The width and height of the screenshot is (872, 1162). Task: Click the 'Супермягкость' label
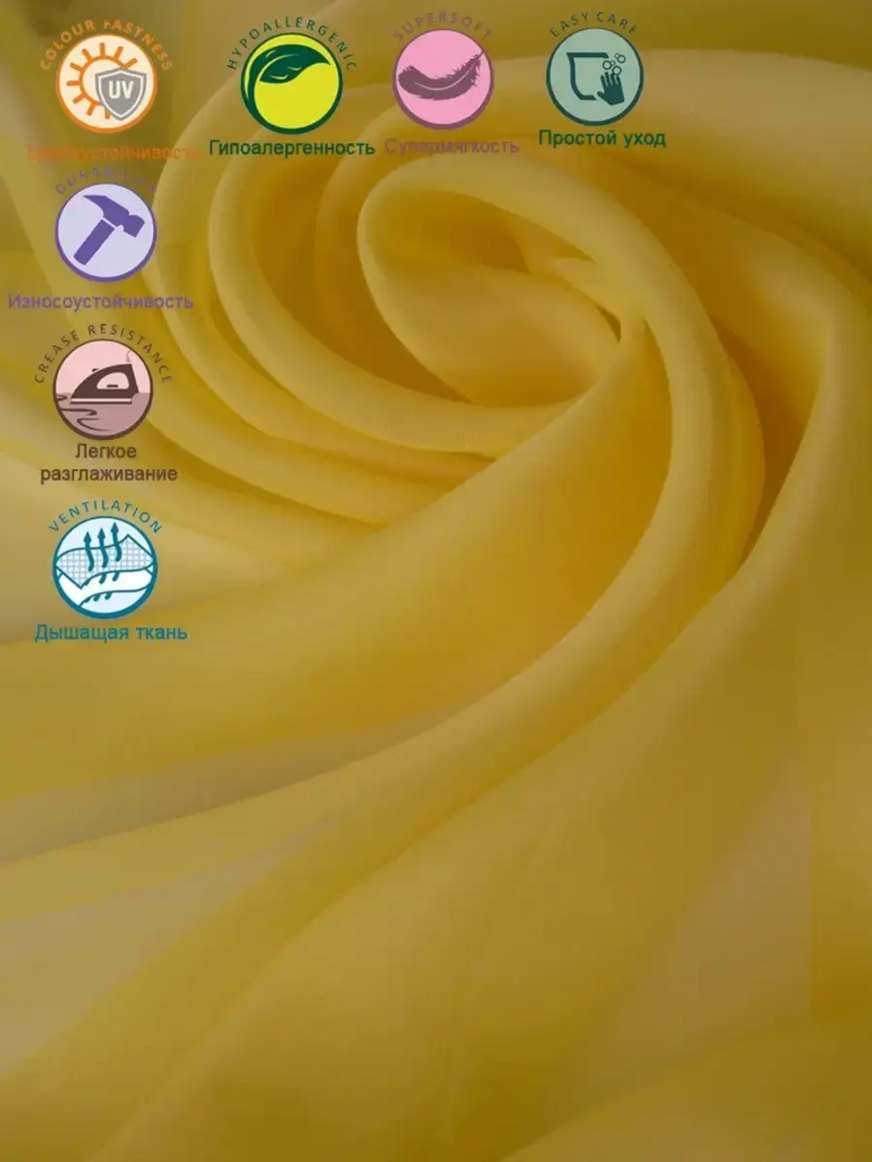[x=451, y=146]
